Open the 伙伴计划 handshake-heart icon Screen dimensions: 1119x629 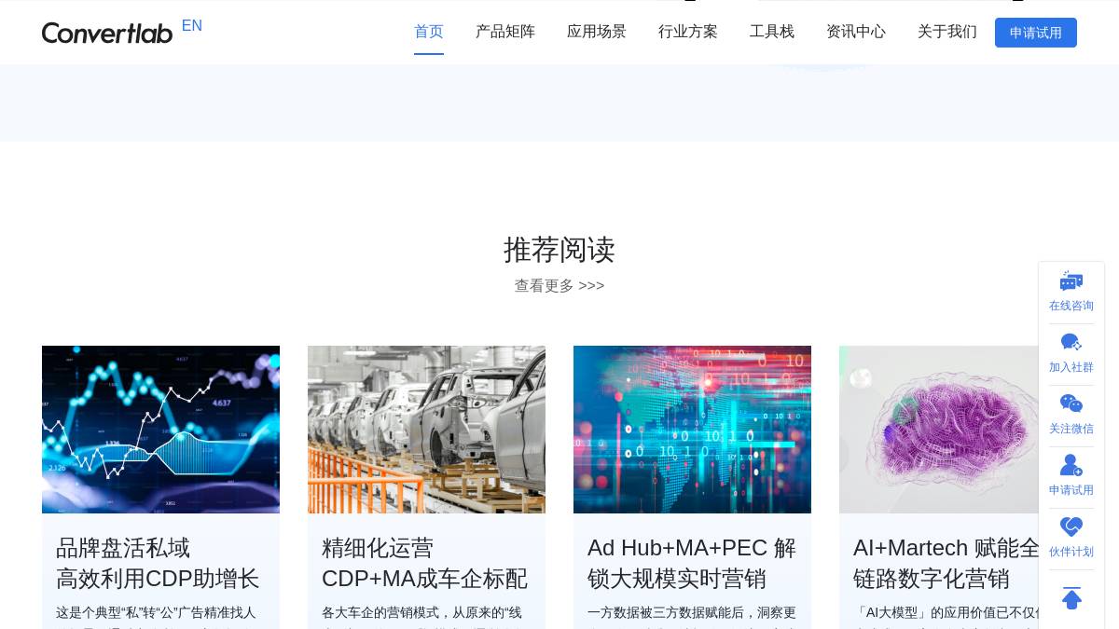click(x=1071, y=526)
